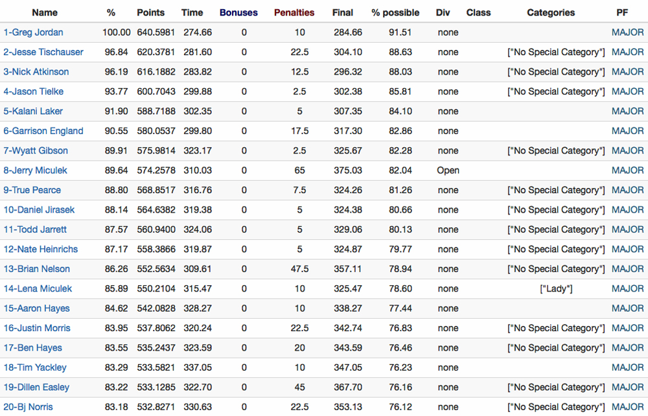Image resolution: width=648 pixels, height=416 pixels.
Task: Sort by Final column header
Action: tap(343, 13)
